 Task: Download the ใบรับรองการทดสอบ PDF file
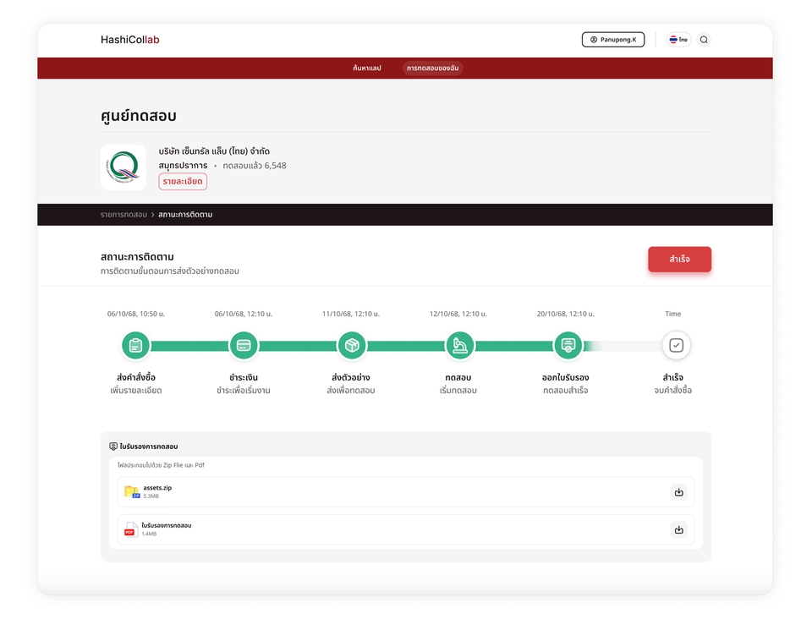coord(678,529)
